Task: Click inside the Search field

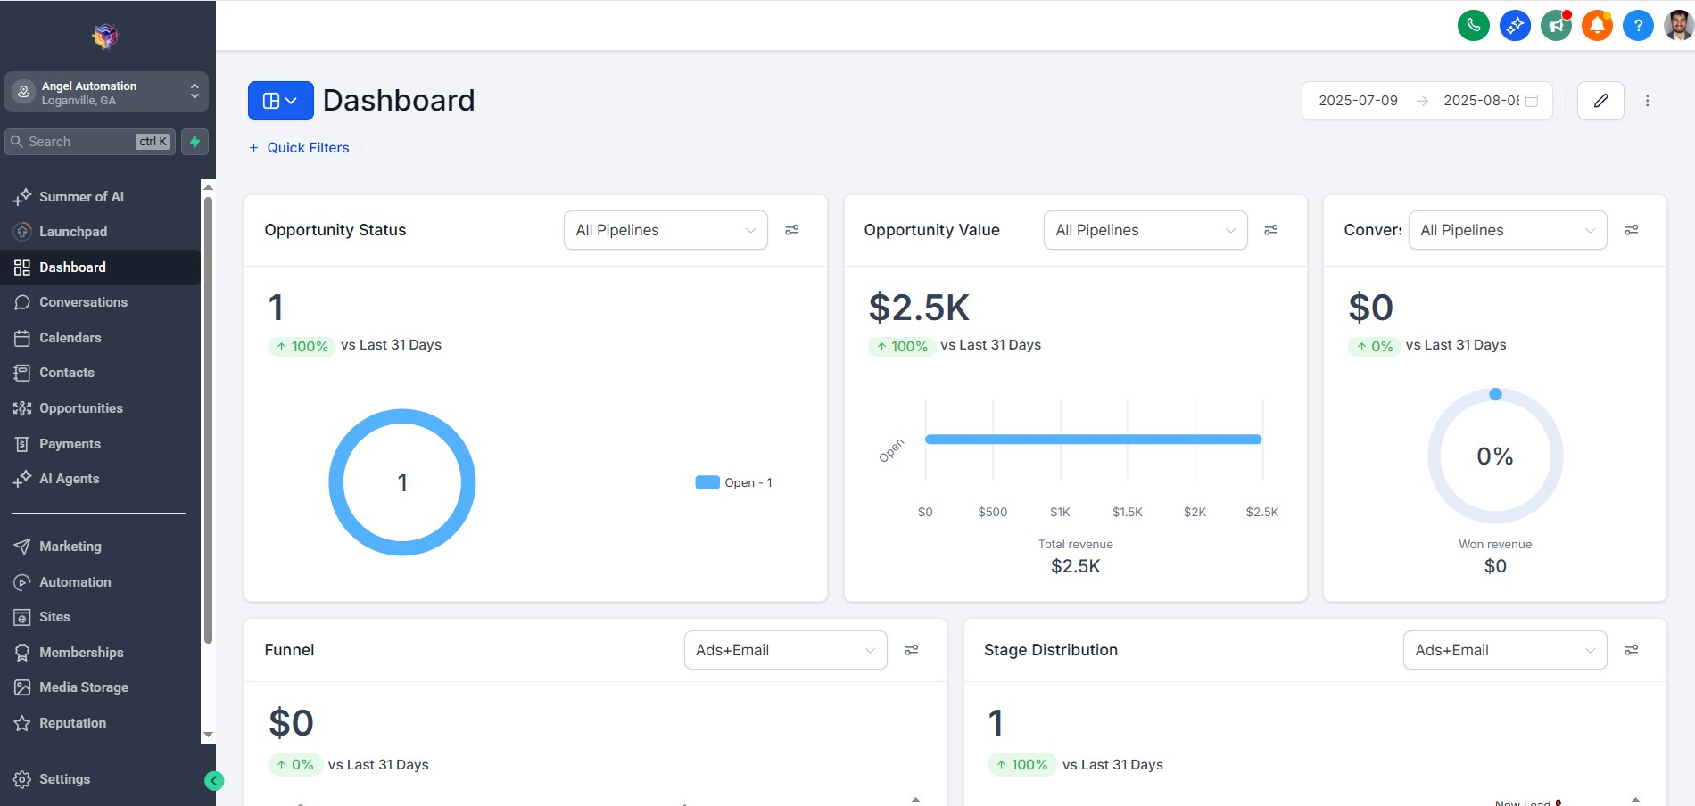Action: (x=80, y=142)
